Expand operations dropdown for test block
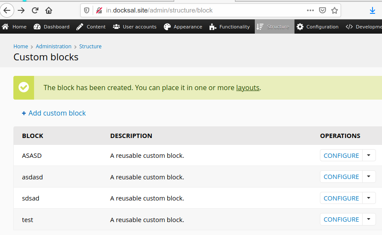This screenshot has width=382, height=235. pos(369,219)
